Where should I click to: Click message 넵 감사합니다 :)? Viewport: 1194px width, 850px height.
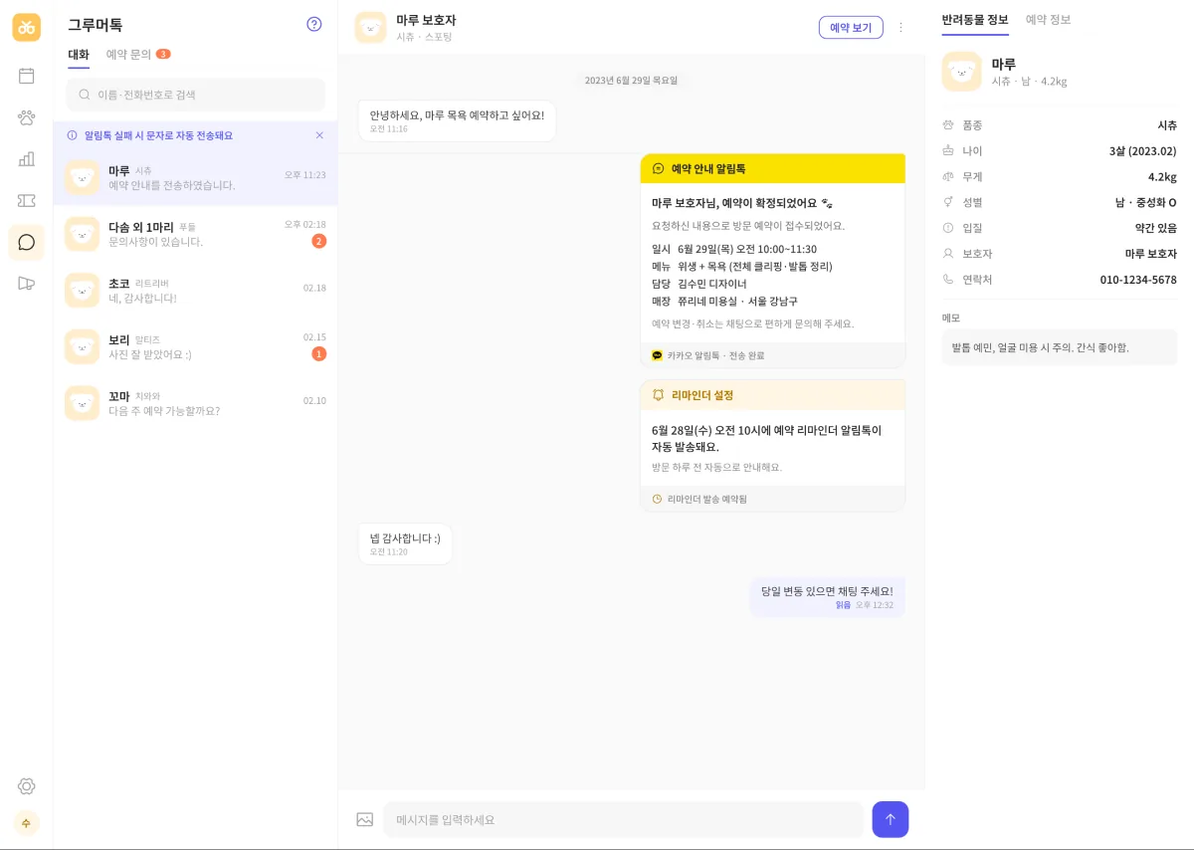tap(405, 543)
